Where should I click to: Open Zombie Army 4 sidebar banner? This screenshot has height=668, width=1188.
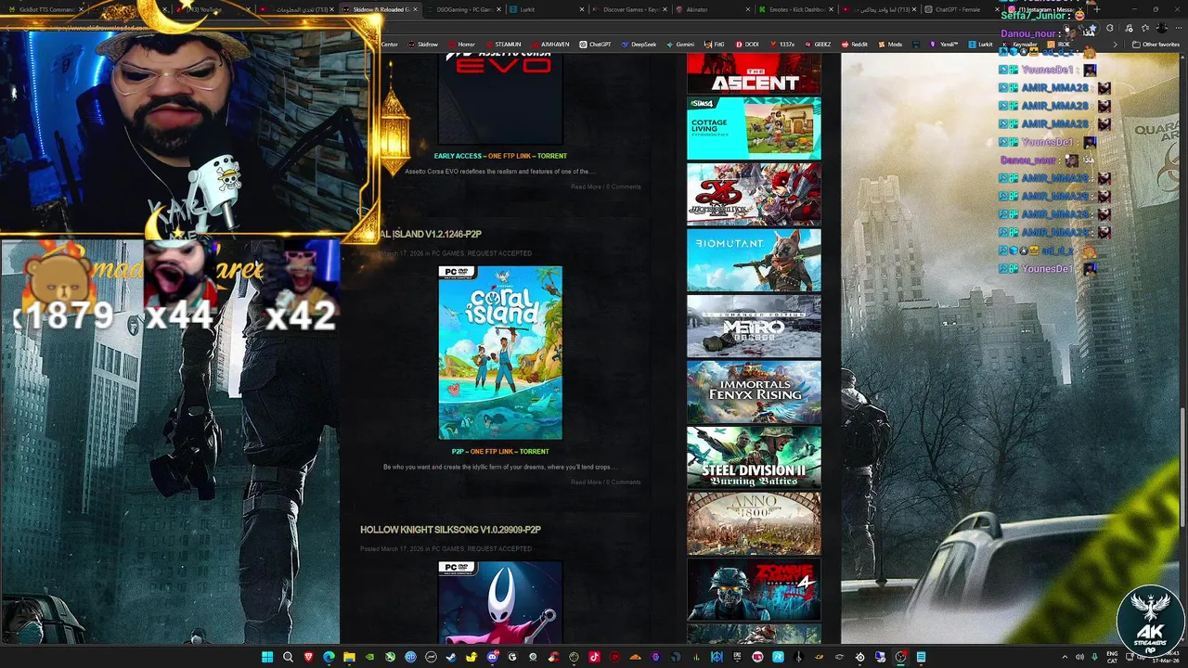pos(754,590)
